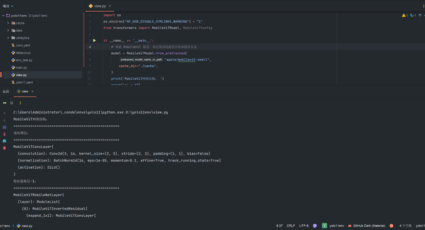The width and height of the screenshot is (425, 230).
Task: Change CRLF line separator
Action: 291,226
